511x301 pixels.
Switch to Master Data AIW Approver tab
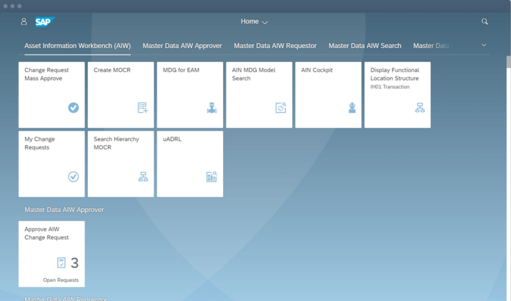[x=182, y=46]
